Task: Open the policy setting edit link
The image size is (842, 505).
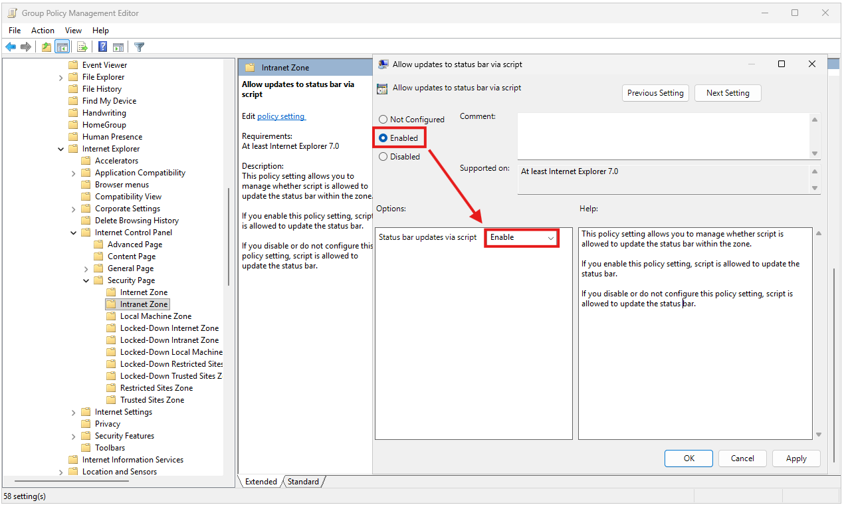Action: click(281, 116)
